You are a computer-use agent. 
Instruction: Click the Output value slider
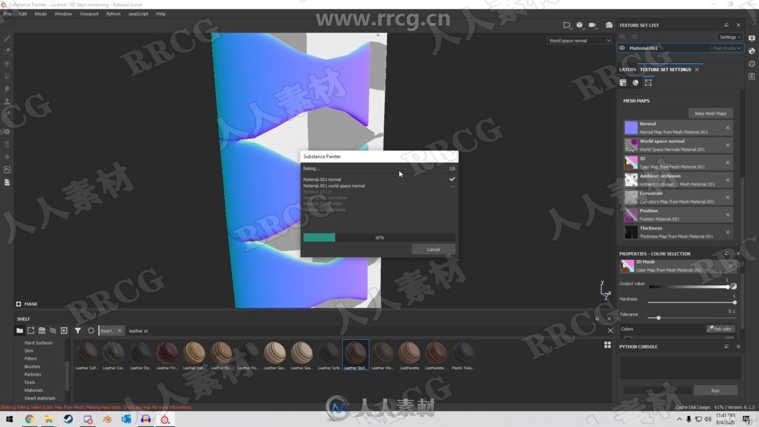688,286
